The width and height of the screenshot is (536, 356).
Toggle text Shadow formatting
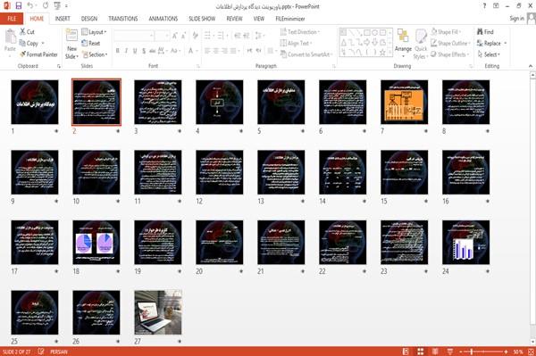[x=144, y=51]
